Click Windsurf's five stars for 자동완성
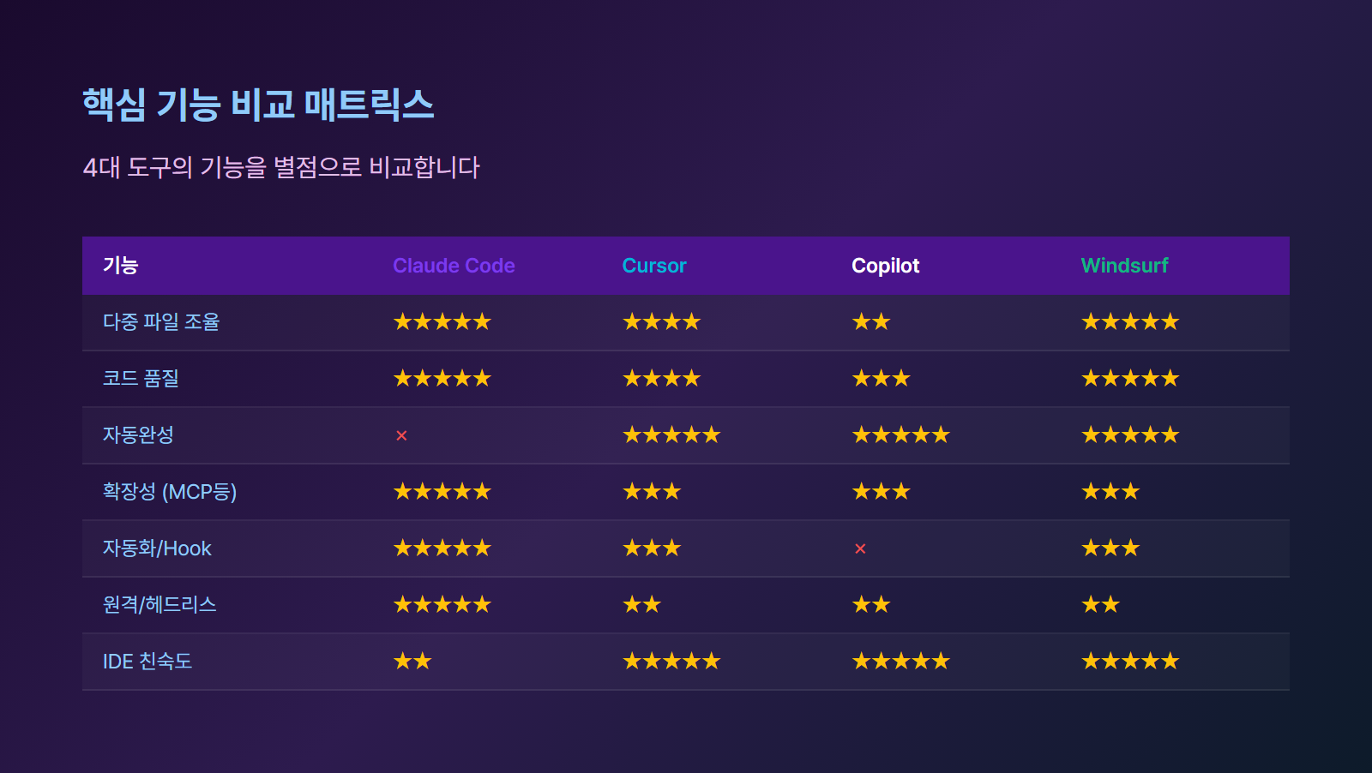The image size is (1372, 773). point(1130,435)
